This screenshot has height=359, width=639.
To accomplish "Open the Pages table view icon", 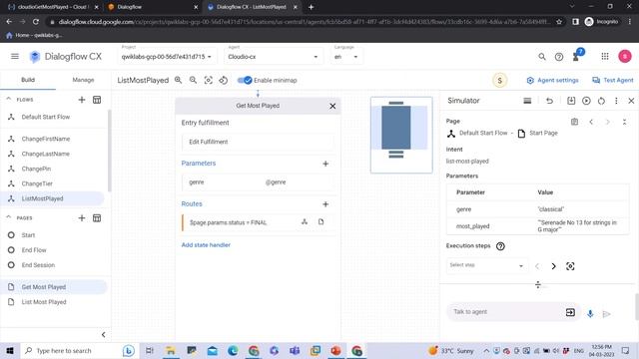I will pyautogui.click(x=97, y=218).
